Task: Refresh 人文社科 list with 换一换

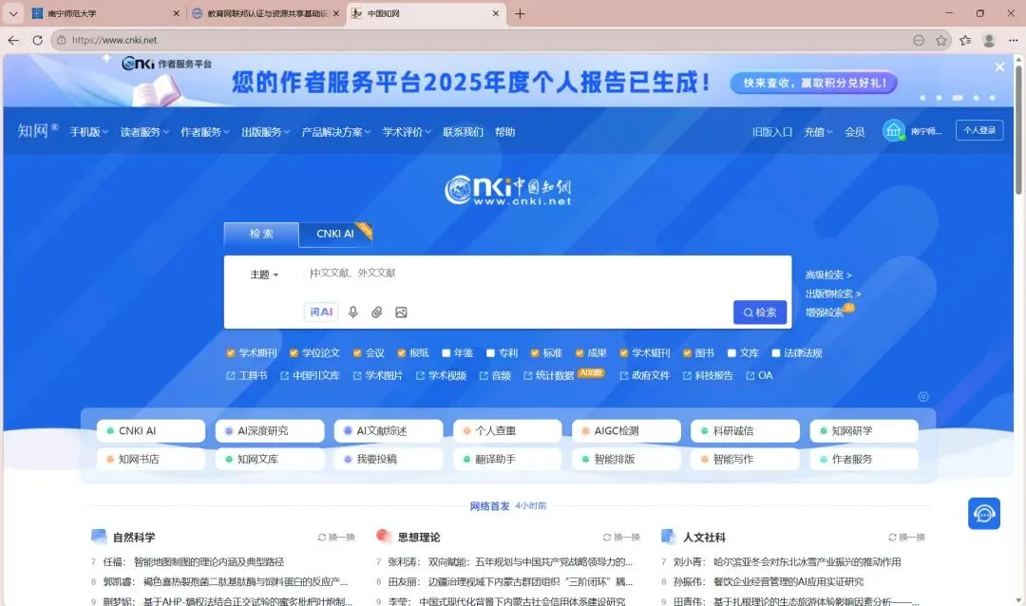Action: click(907, 538)
